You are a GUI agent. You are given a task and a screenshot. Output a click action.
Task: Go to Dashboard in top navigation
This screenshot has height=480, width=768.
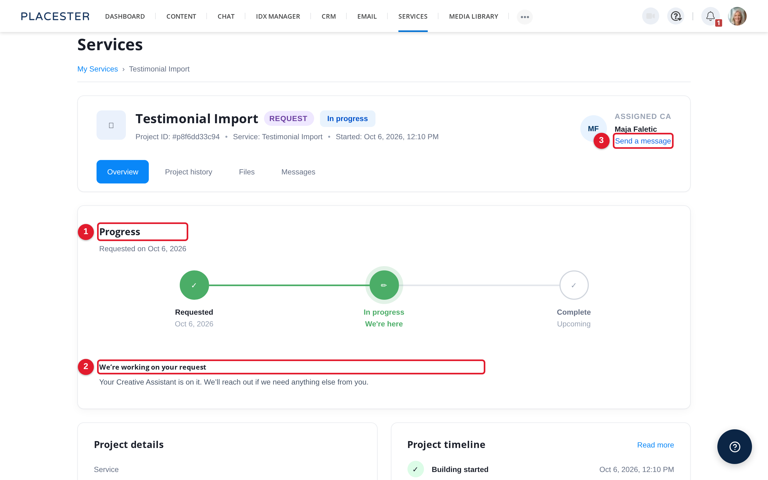(x=125, y=16)
